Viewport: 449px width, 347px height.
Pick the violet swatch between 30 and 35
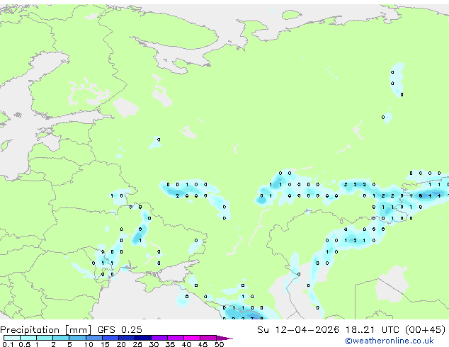click(159, 338)
